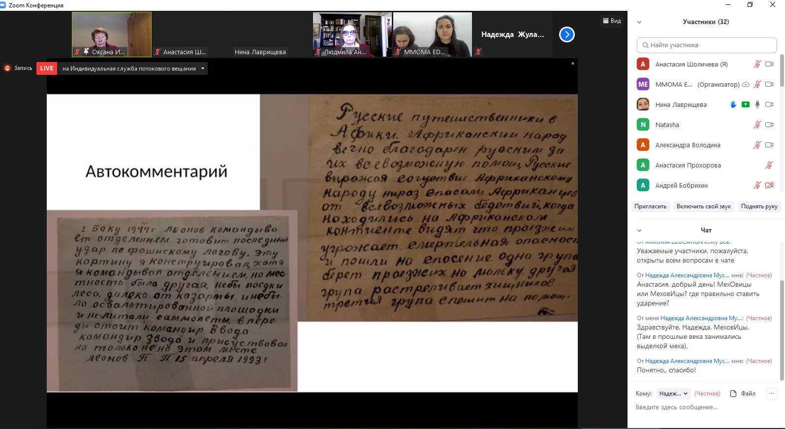785x429 pixels.
Task: Open the three-dots chat options menu
Action: coord(772,393)
